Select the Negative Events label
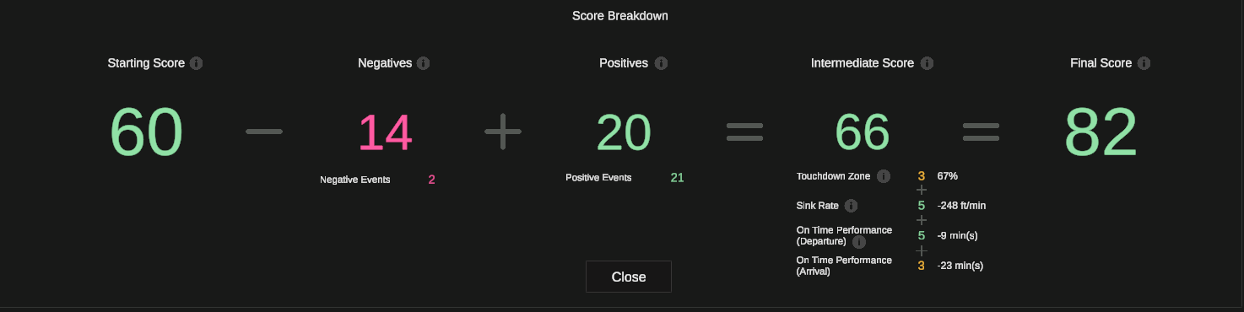This screenshot has height=312, width=1244. pyautogui.click(x=355, y=180)
